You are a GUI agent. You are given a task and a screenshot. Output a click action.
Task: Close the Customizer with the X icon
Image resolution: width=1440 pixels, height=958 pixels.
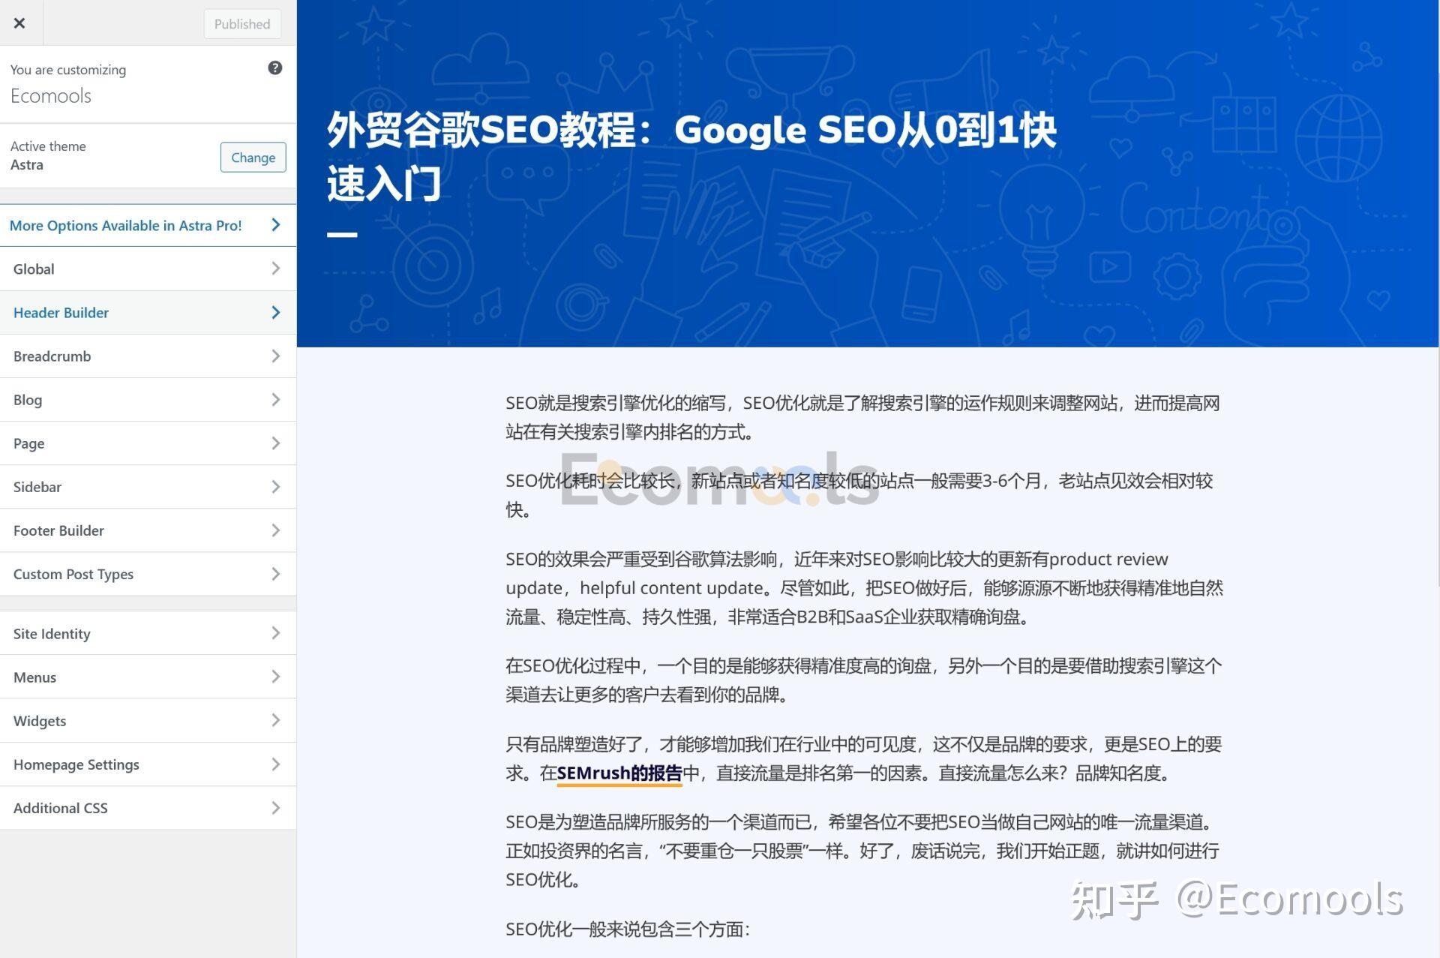[20, 23]
